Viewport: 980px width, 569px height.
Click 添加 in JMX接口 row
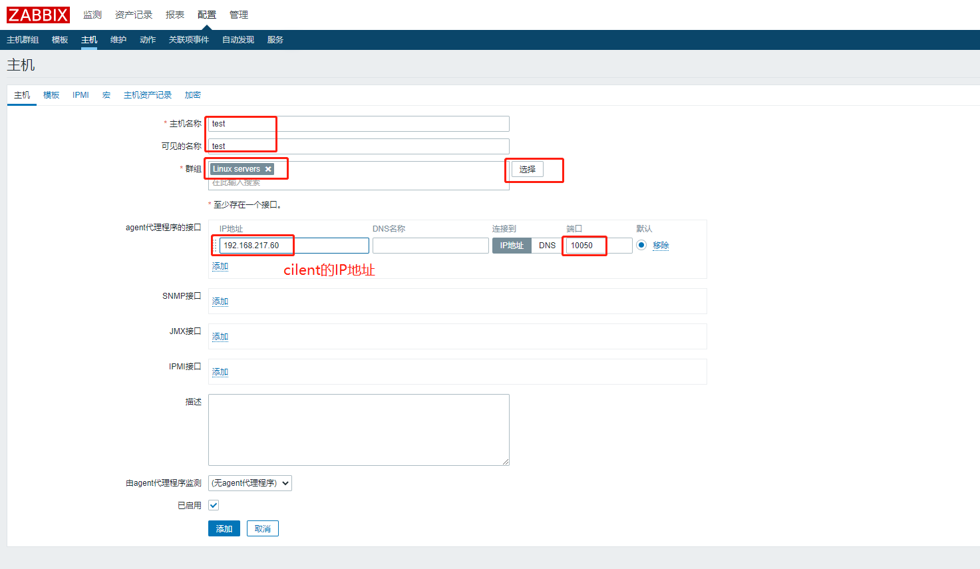click(220, 337)
